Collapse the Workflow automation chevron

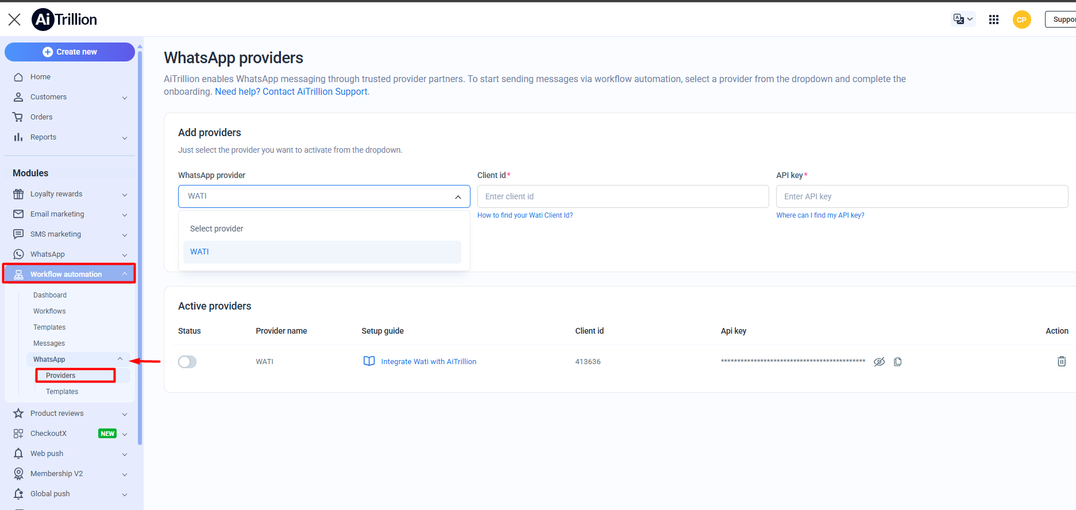click(125, 274)
